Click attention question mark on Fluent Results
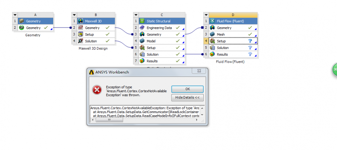This screenshot has width=337, height=150. pos(250,54)
